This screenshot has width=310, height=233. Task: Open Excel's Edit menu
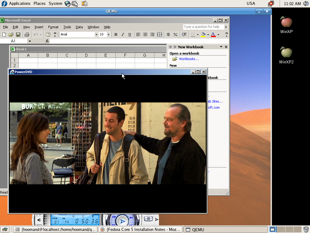[15, 27]
